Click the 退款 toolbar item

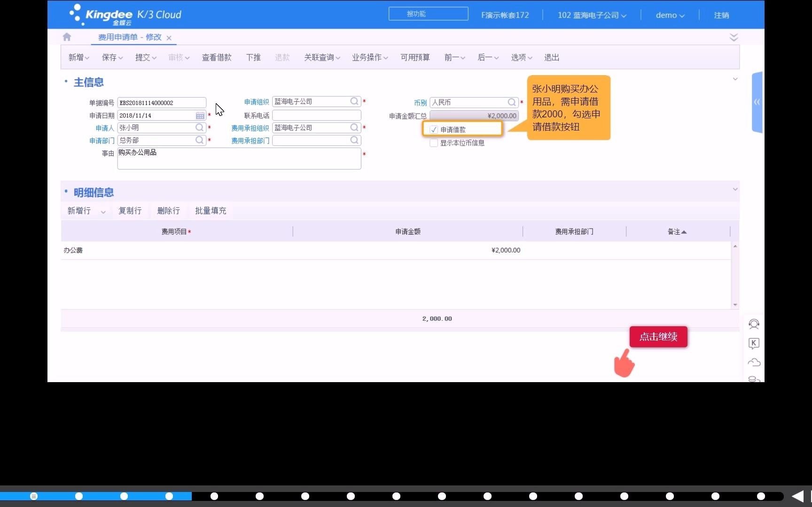pyautogui.click(x=282, y=57)
